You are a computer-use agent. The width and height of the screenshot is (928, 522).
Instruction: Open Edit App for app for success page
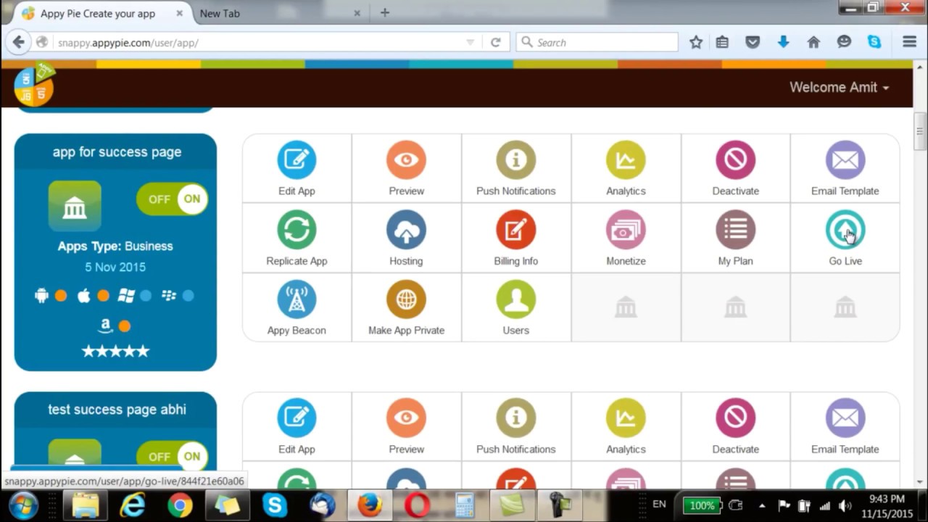pyautogui.click(x=297, y=168)
